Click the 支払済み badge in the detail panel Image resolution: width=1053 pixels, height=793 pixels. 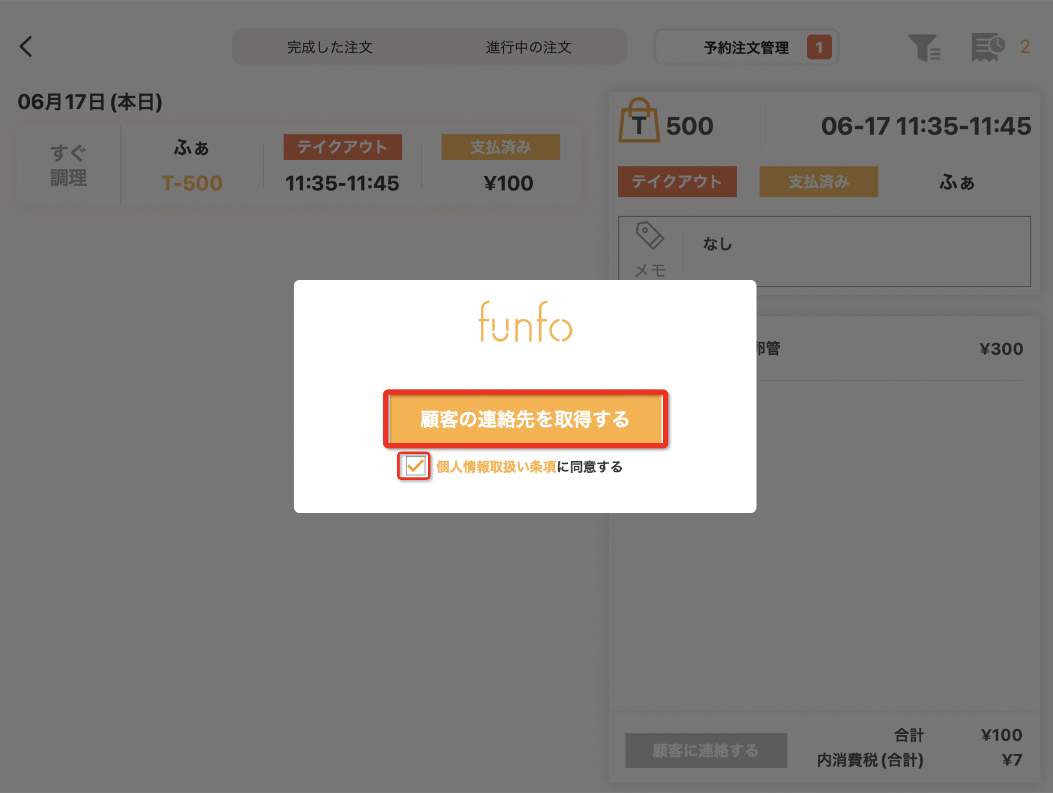click(818, 182)
